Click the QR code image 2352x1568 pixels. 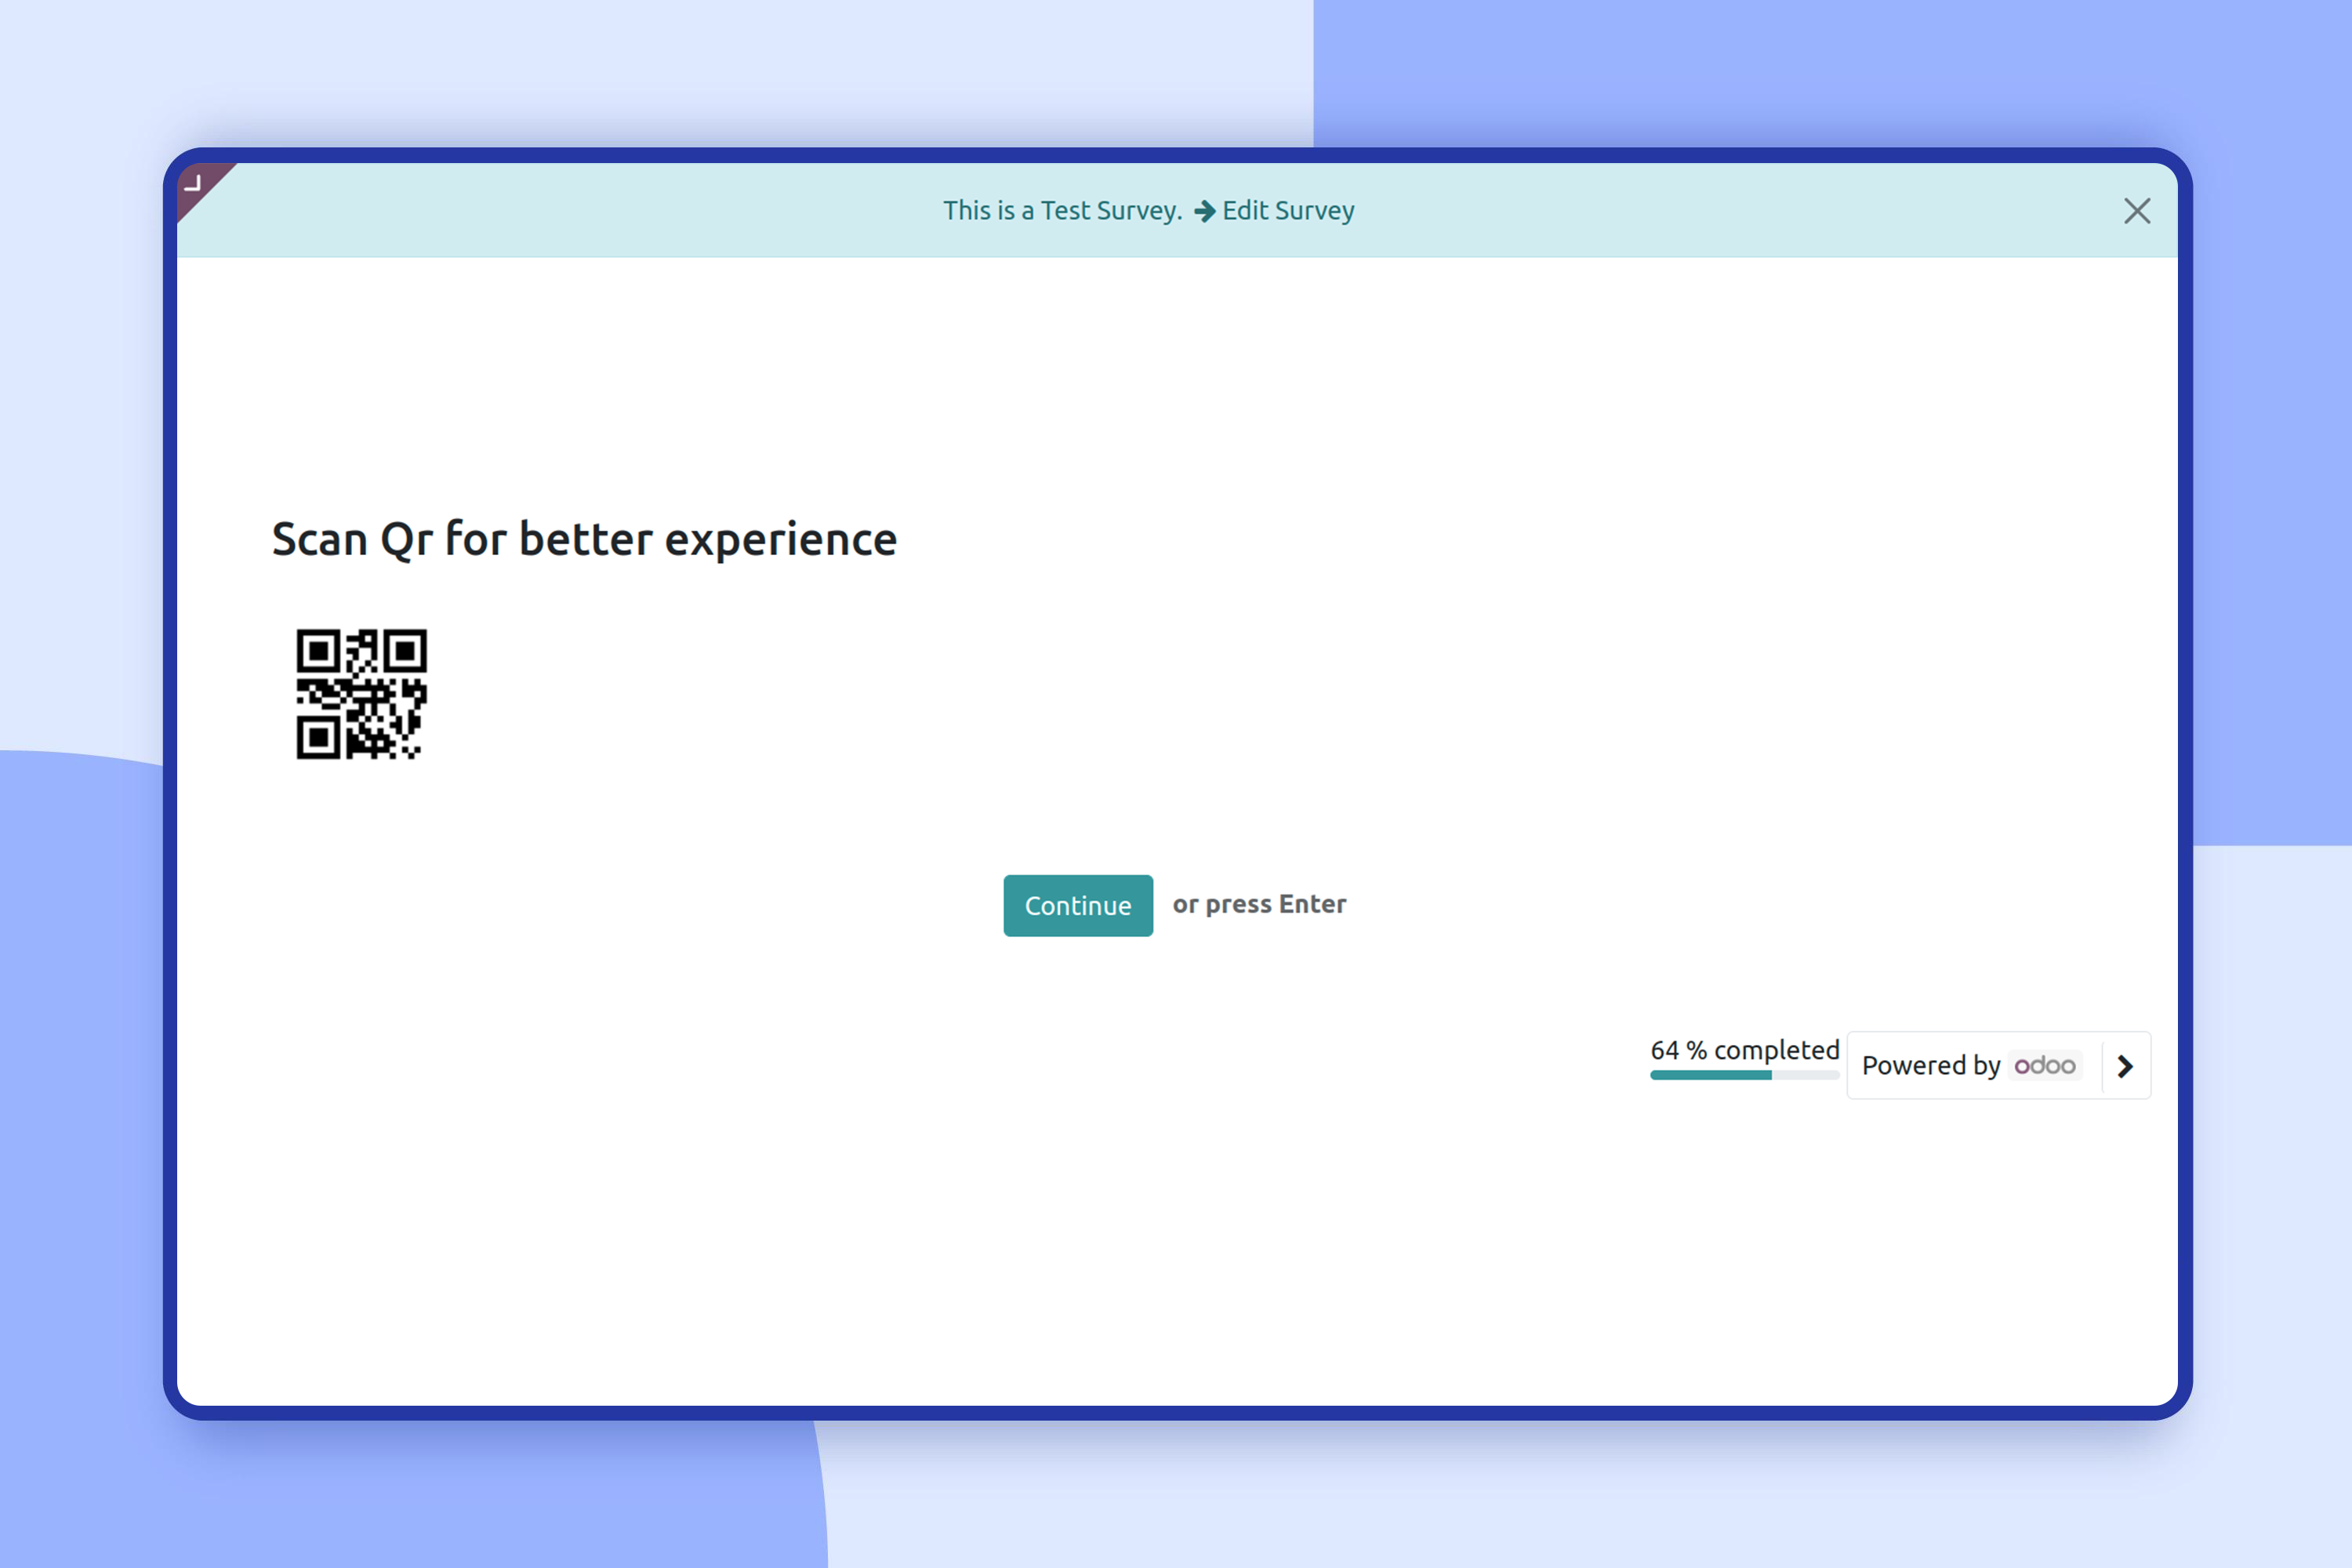362,694
